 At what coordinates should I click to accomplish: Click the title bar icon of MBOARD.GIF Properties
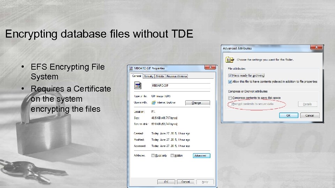(x=131, y=69)
